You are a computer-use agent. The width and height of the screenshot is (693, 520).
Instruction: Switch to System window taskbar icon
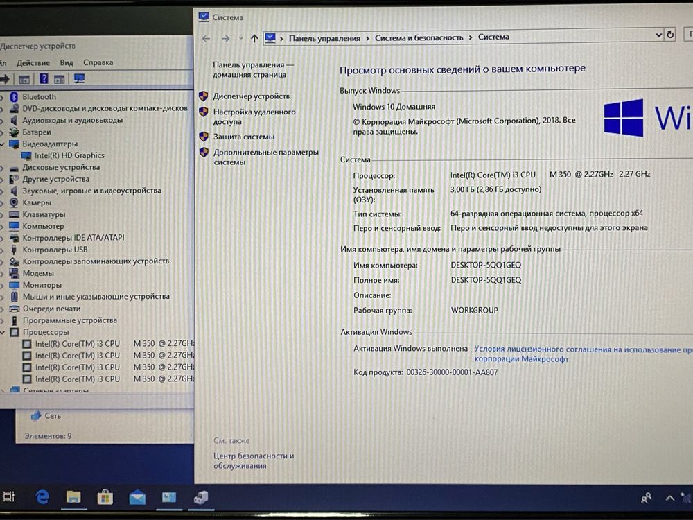pyautogui.click(x=169, y=498)
